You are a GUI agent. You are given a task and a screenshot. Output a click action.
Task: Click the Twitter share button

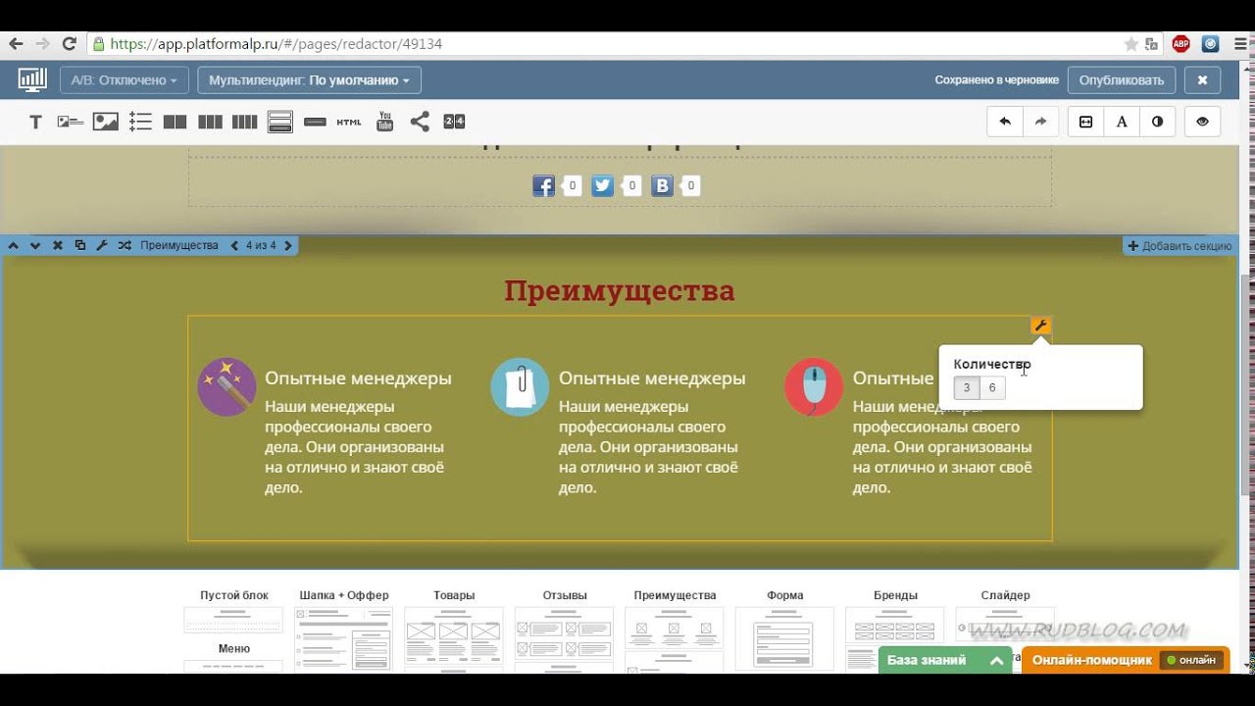coord(603,185)
